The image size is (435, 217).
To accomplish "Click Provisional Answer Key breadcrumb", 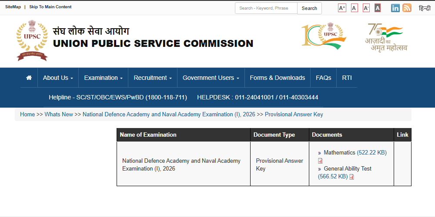I will pyautogui.click(x=294, y=114).
